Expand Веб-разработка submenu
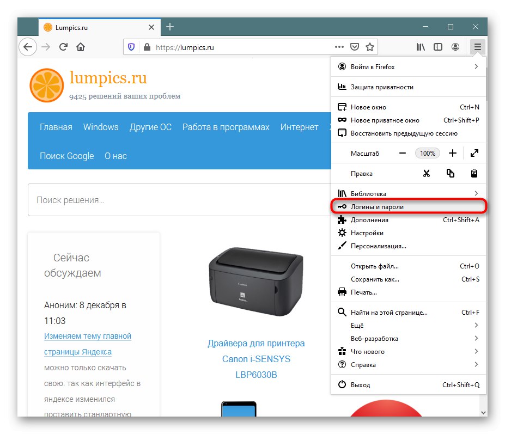This screenshot has height=434, width=505. coord(409,338)
